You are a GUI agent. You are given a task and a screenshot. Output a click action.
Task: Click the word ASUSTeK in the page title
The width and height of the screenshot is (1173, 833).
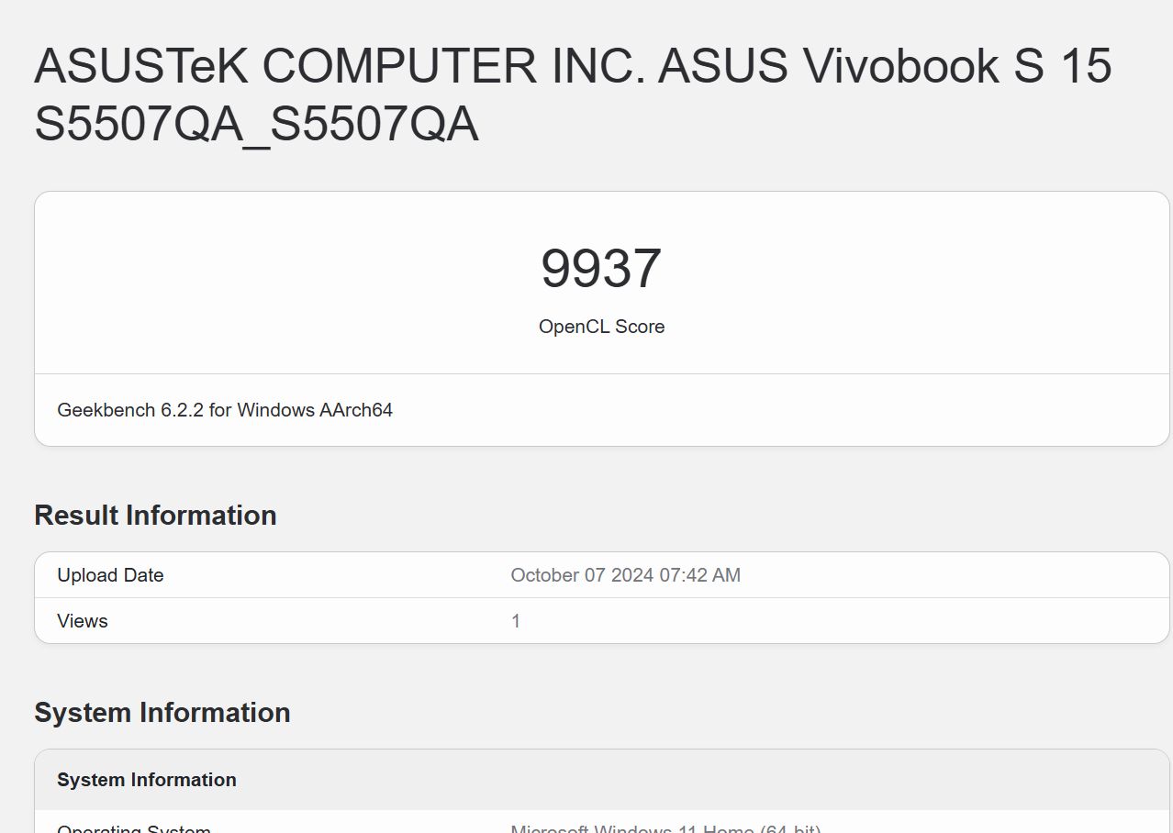[147, 66]
